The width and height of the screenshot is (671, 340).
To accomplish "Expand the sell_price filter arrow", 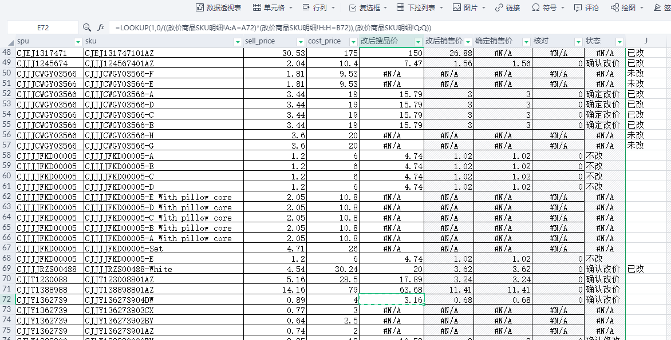I will (301, 42).
